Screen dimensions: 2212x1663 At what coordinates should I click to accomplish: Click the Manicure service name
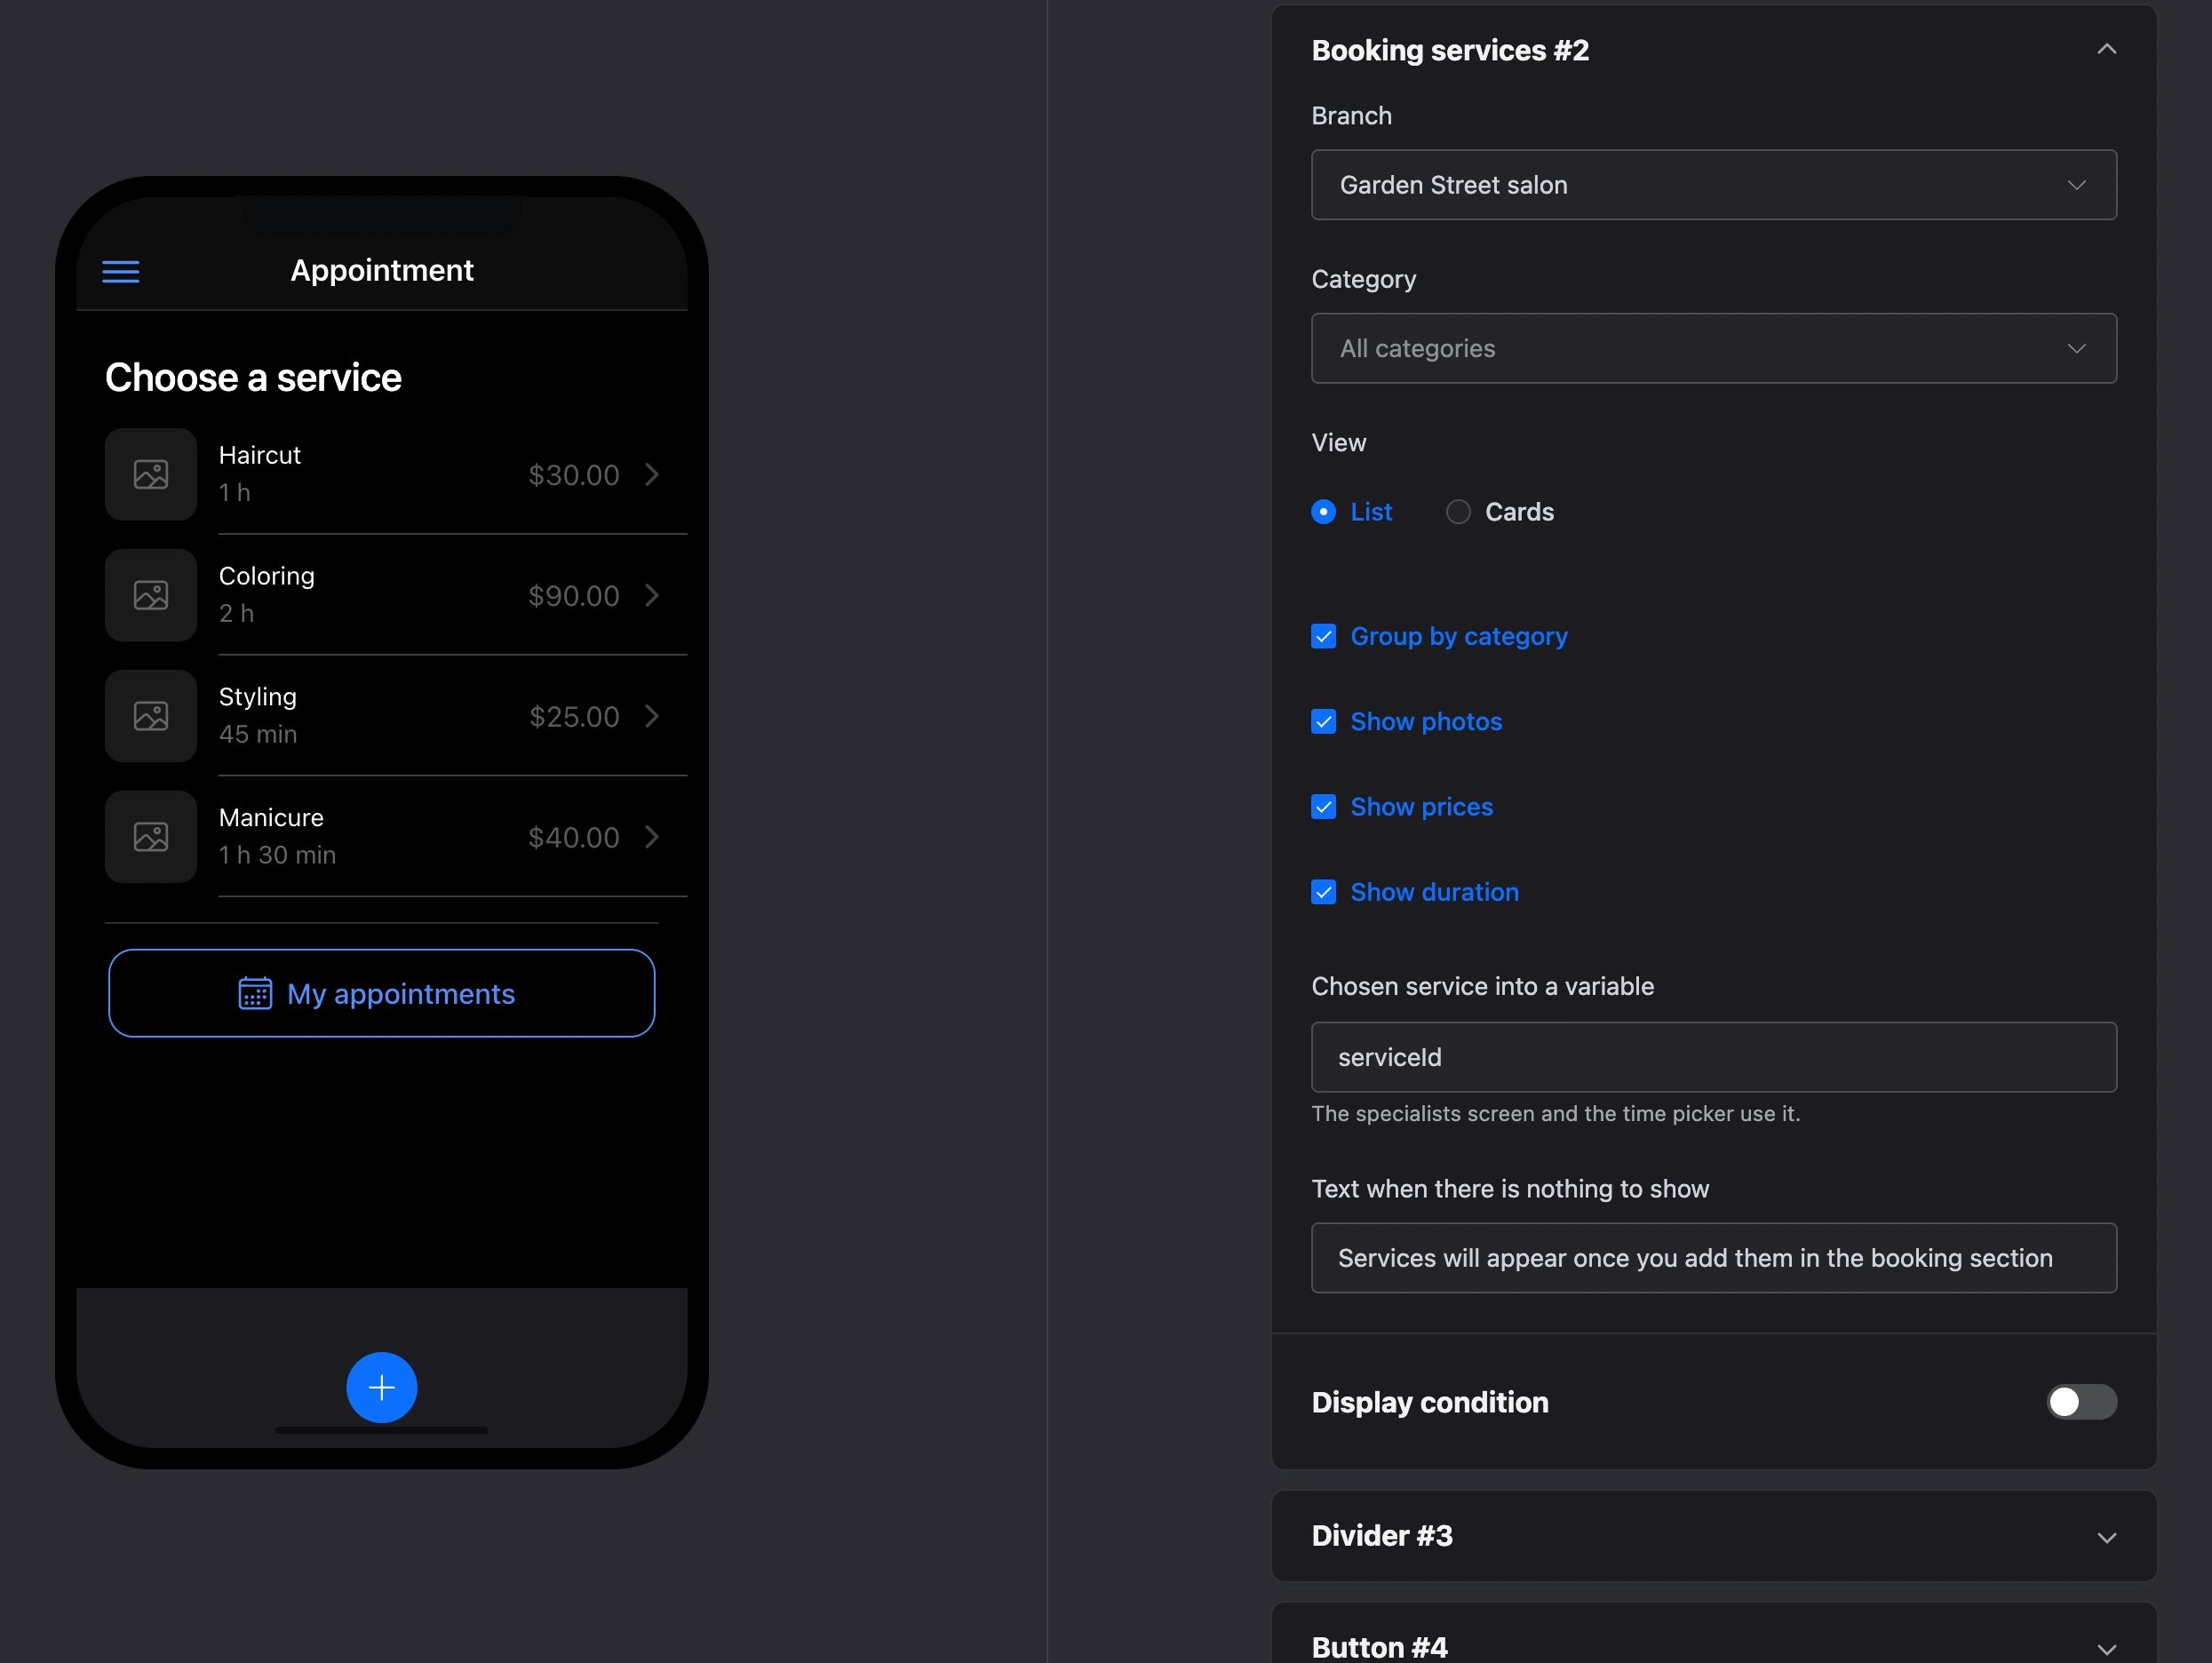(271, 817)
